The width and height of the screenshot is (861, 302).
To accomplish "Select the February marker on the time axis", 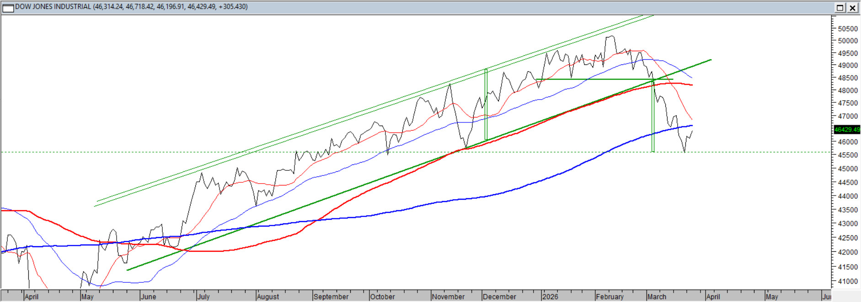I will [x=610, y=297].
